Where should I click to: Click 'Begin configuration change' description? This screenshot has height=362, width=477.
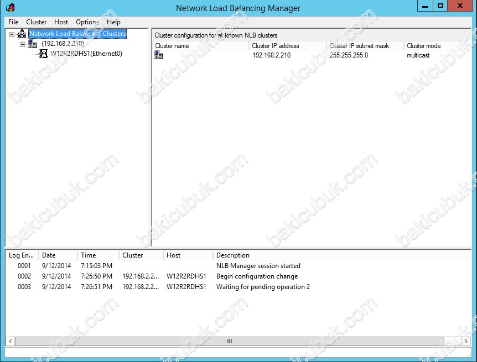[257, 276]
